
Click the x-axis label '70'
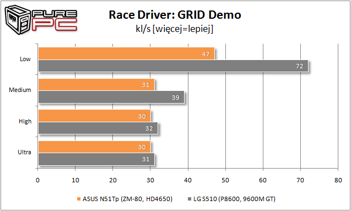coord(300,180)
